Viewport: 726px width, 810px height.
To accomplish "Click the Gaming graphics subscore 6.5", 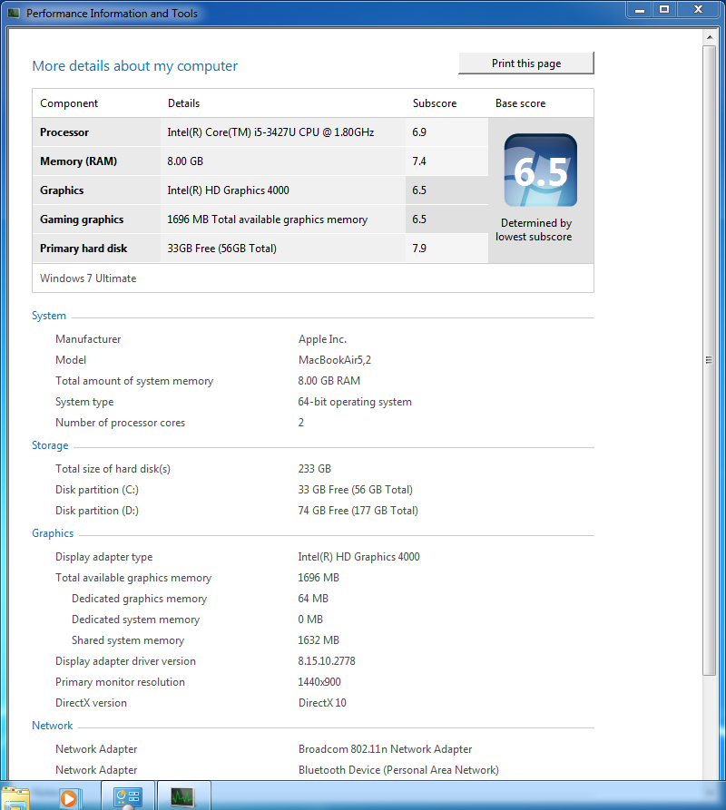I will (419, 220).
